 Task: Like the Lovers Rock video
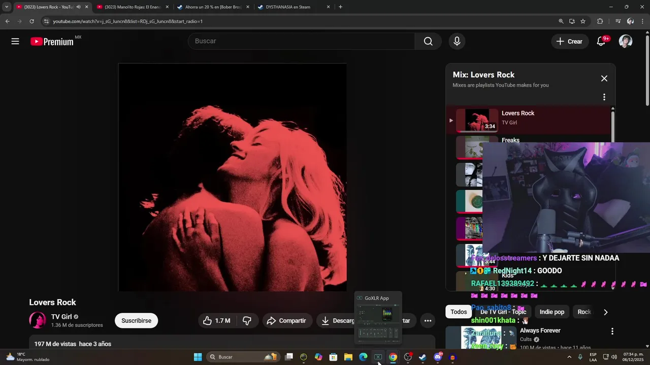coord(216,320)
